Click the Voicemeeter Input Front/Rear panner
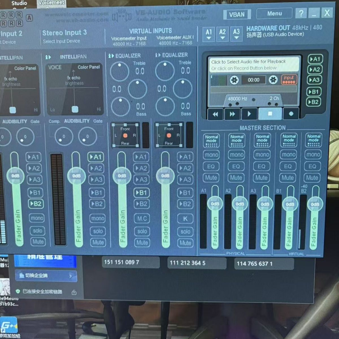 tap(125, 136)
